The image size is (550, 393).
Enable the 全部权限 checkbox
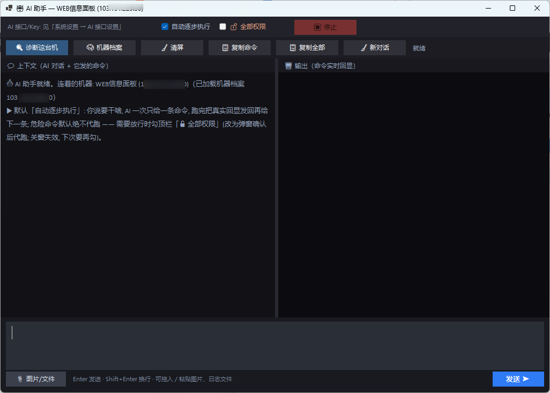pyautogui.click(x=223, y=27)
